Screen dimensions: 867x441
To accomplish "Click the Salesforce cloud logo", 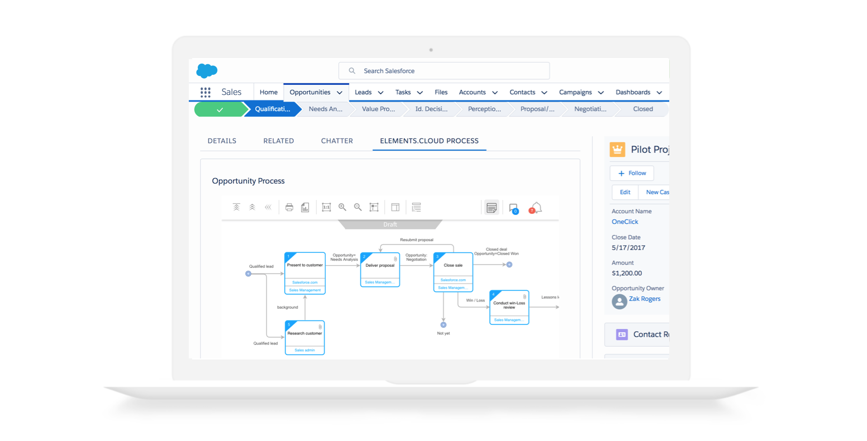I will coord(207,71).
